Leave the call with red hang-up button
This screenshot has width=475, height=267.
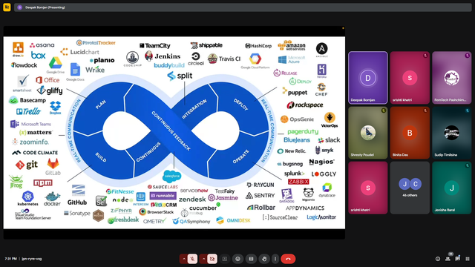pos(288,259)
